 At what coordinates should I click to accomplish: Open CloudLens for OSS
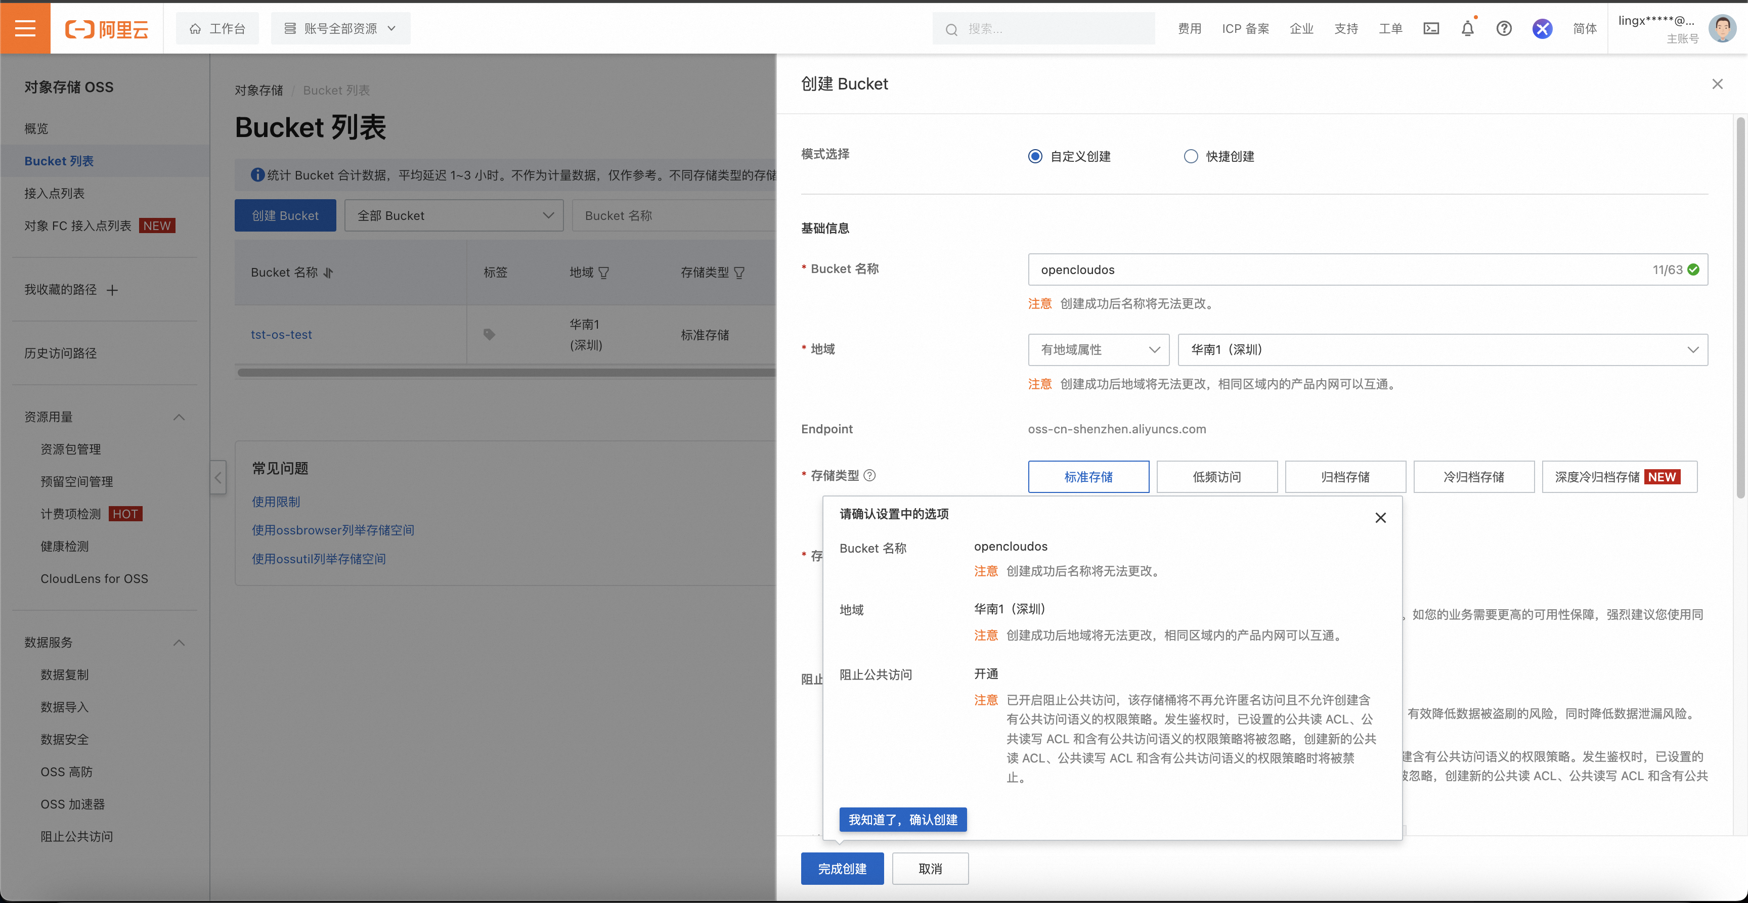[x=94, y=579]
